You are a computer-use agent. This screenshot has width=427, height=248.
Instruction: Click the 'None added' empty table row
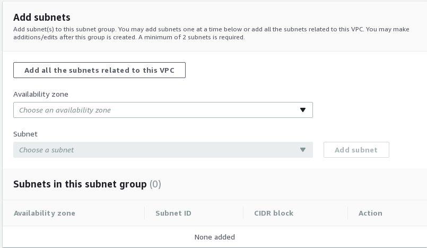[214, 237]
